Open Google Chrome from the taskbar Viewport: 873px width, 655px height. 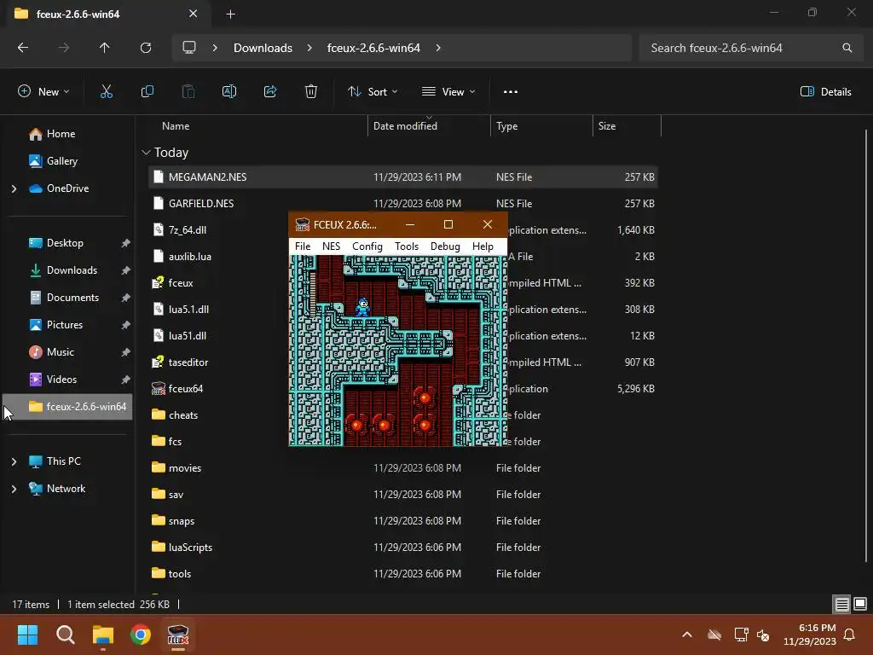[x=141, y=635]
